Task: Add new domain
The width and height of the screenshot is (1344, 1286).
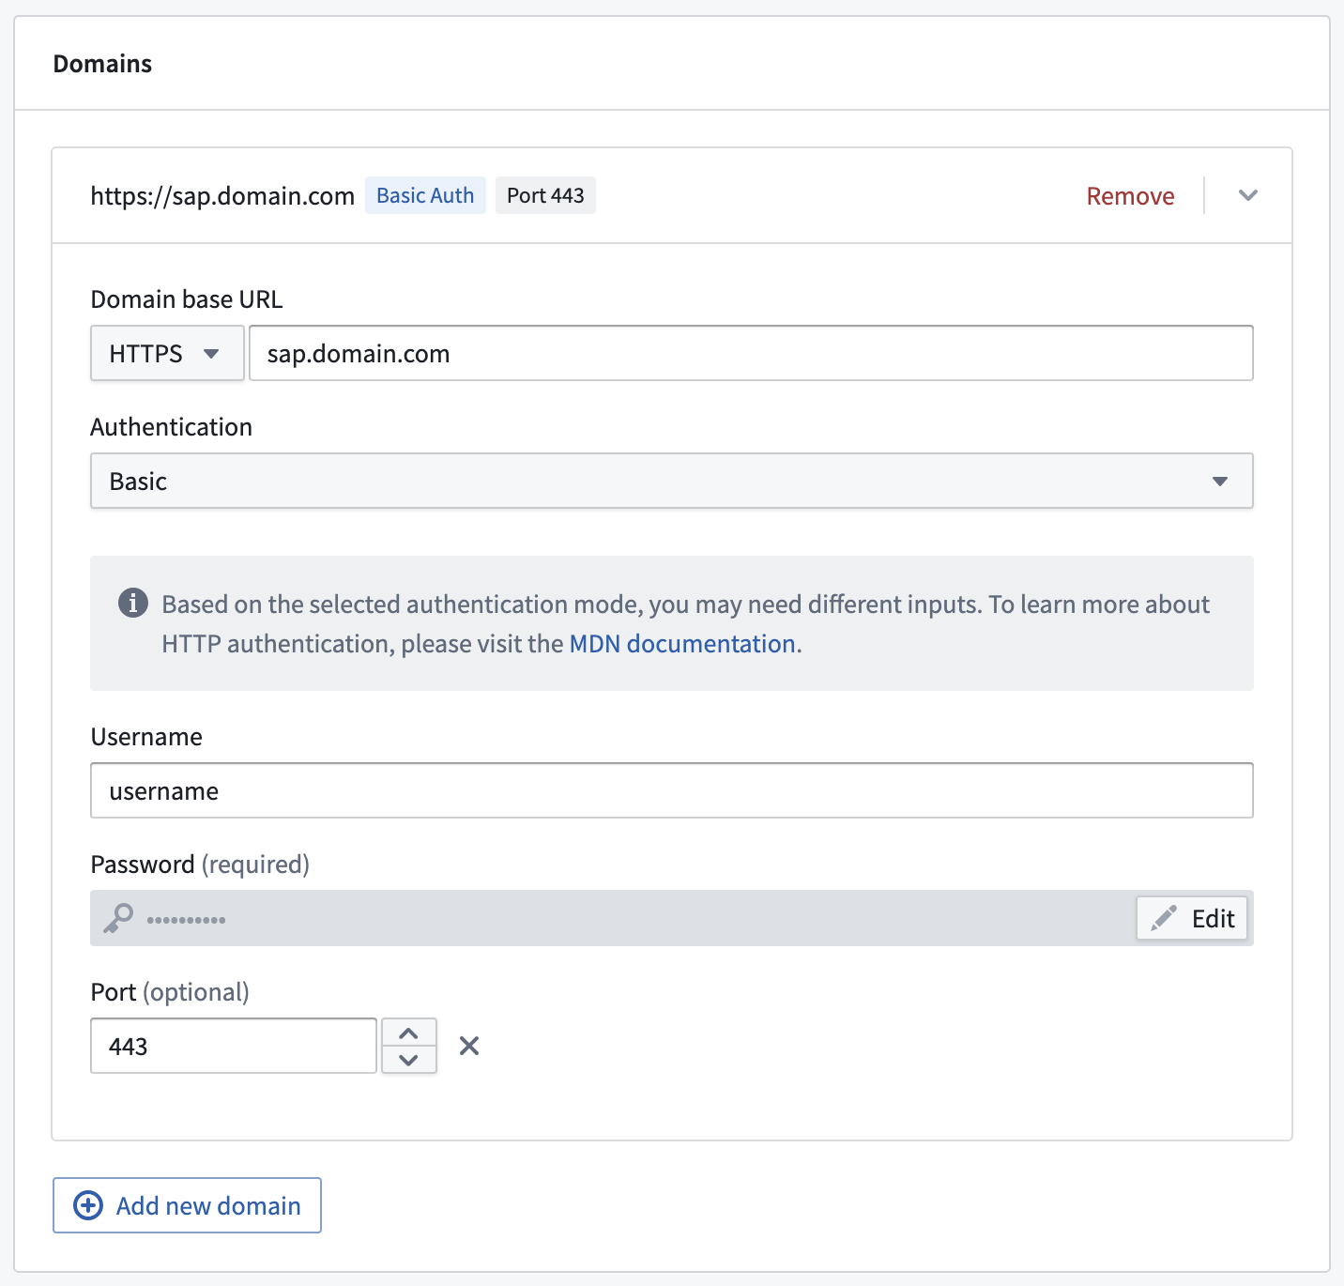Action: click(x=187, y=1205)
